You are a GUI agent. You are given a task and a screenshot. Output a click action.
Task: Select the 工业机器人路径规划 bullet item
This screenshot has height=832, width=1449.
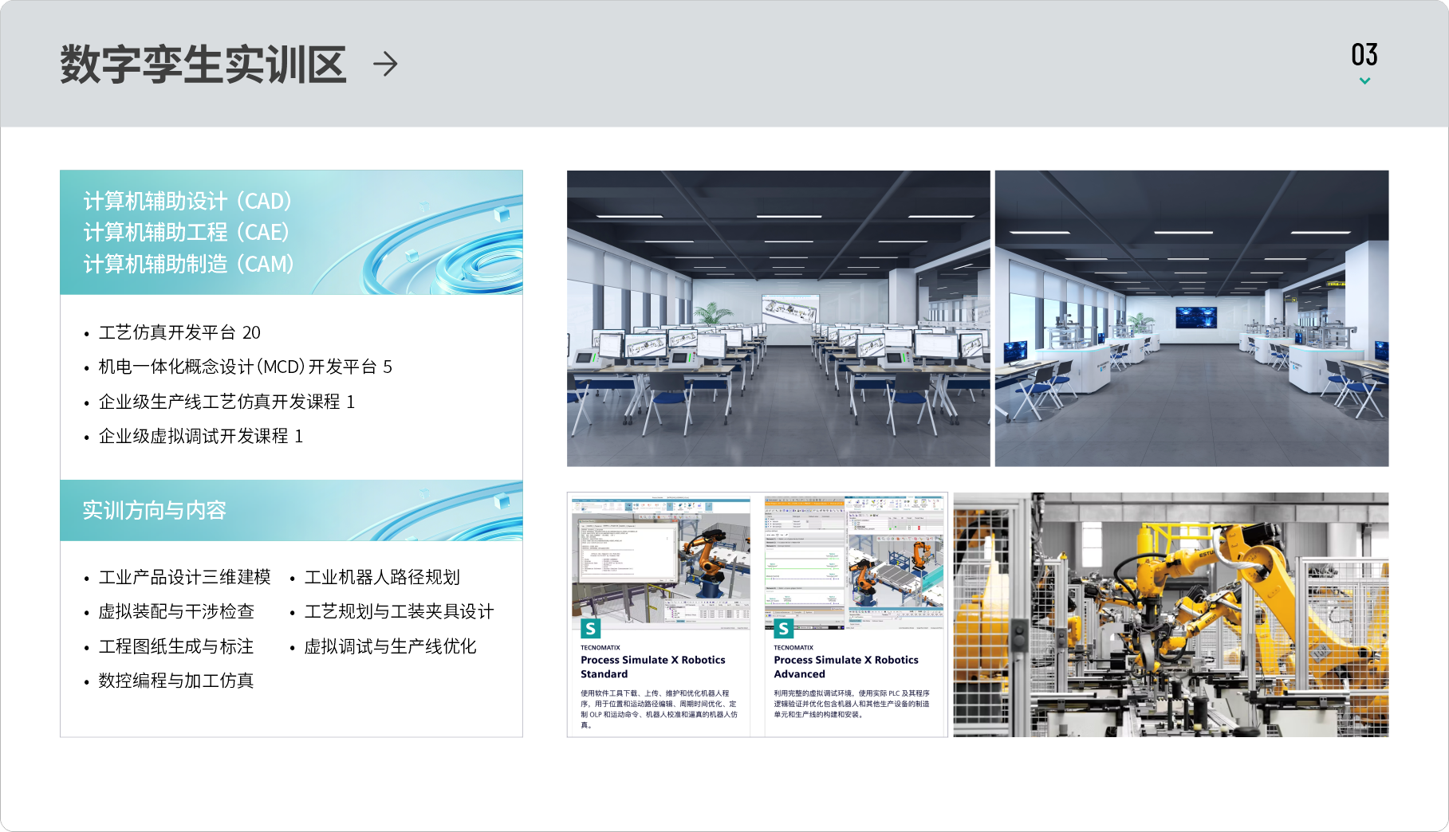tap(382, 577)
